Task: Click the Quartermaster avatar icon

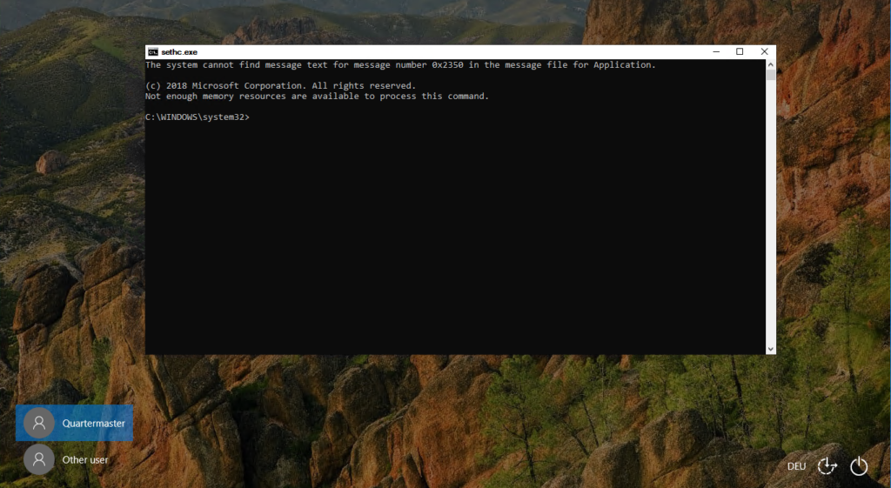Action: (x=39, y=424)
